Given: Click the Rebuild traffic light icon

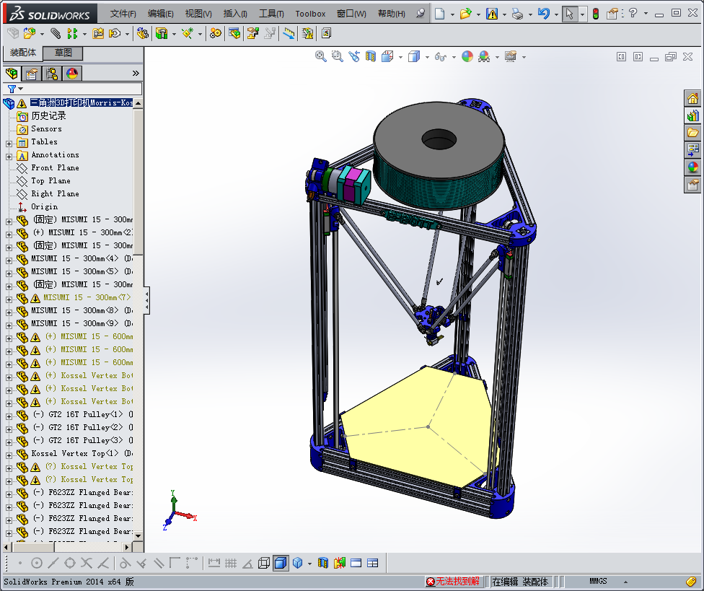Looking at the screenshot, I should 595,13.
